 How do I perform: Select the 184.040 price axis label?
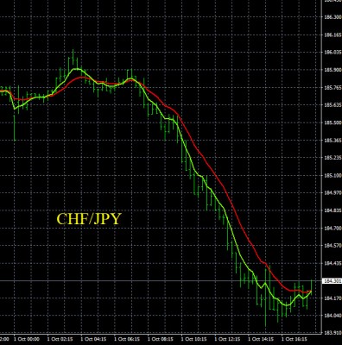click(x=332, y=316)
